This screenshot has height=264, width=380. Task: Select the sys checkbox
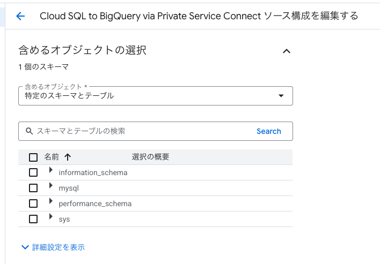33,219
